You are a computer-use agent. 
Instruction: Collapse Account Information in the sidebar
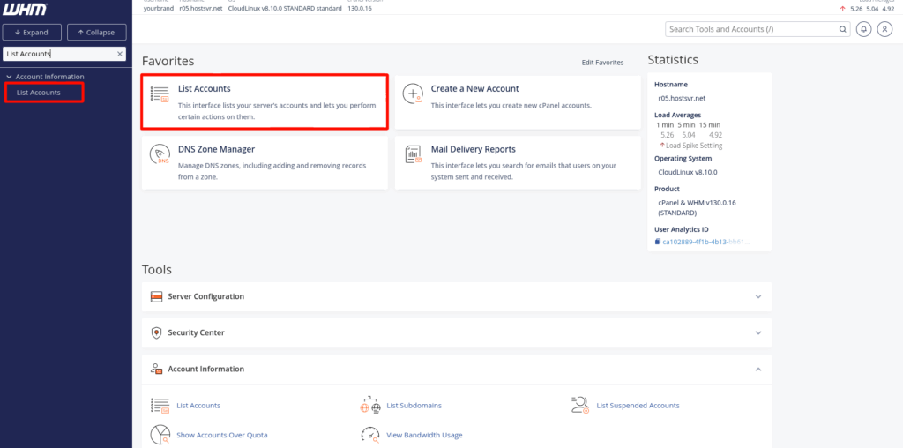9,77
